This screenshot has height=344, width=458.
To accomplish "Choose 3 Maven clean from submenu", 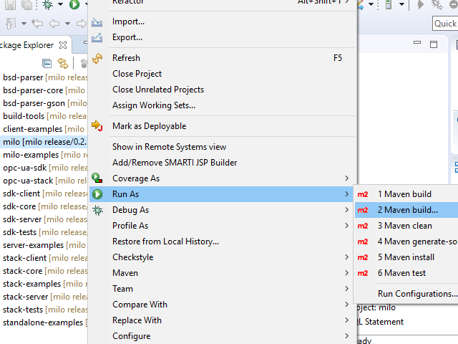I will pos(404,226).
